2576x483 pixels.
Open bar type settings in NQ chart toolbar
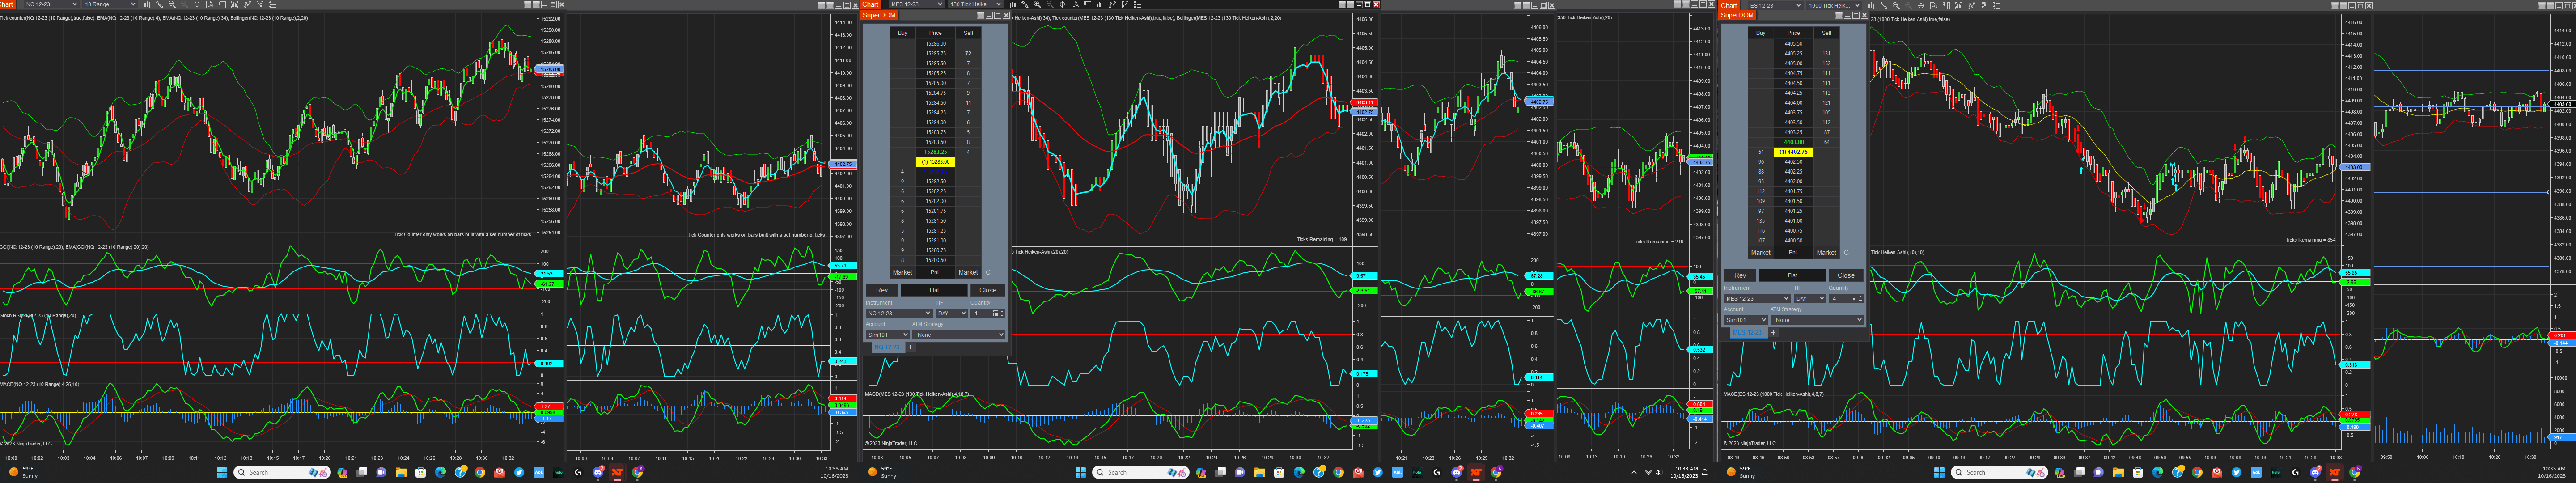148,5
